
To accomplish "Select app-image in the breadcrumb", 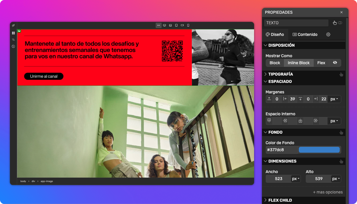I will pyautogui.click(x=47, y=181).
